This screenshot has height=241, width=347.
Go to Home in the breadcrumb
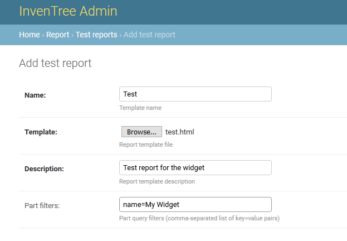pos(29,35)
